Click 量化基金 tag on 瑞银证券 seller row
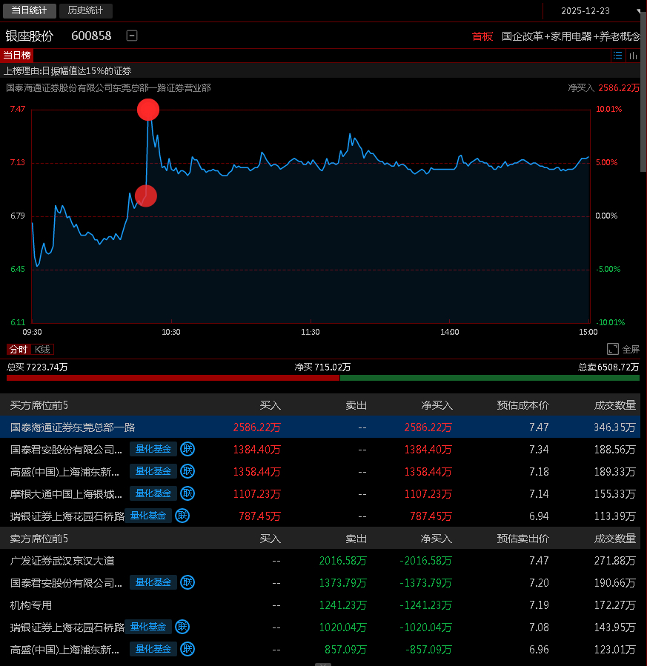Screen dimensions: 647x666 click(x=147, y=627)
